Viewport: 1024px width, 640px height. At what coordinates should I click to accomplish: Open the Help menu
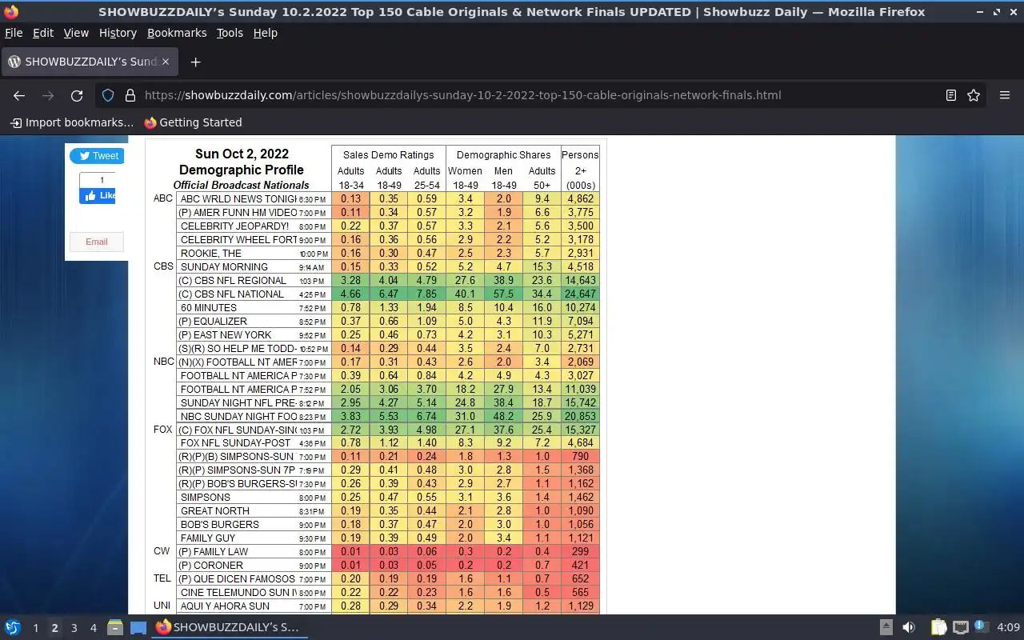point(266,33)
